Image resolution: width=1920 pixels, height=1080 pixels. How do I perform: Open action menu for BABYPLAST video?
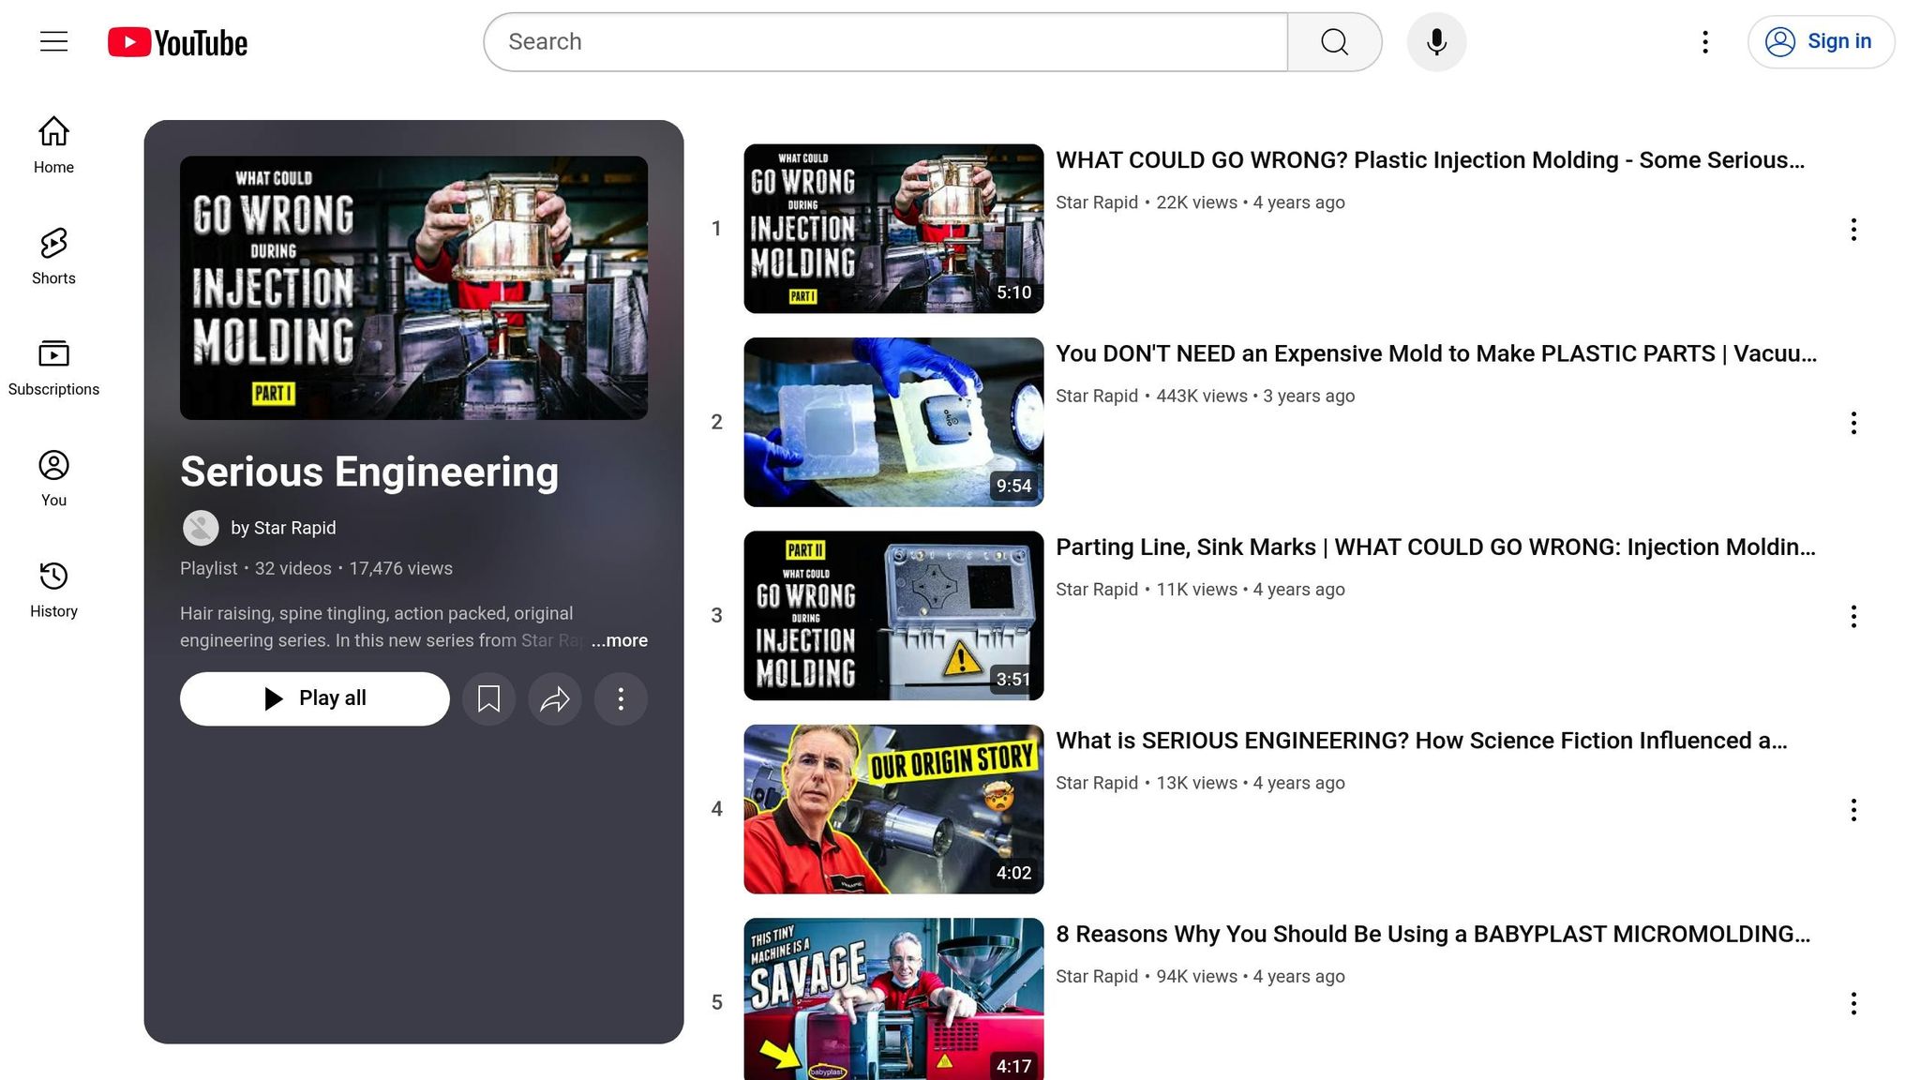click(1852, 1003)
